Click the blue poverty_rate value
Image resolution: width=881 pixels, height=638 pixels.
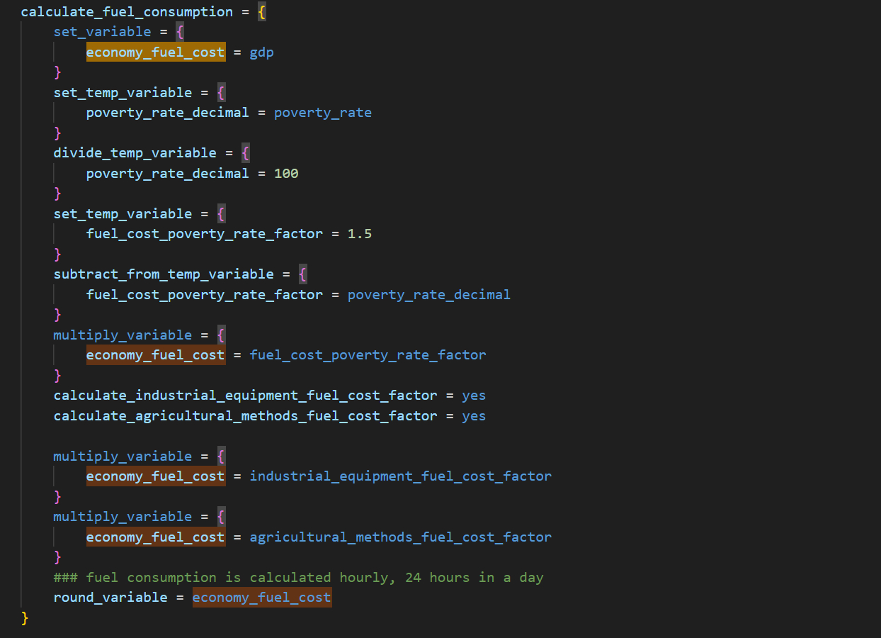point(323,113)
